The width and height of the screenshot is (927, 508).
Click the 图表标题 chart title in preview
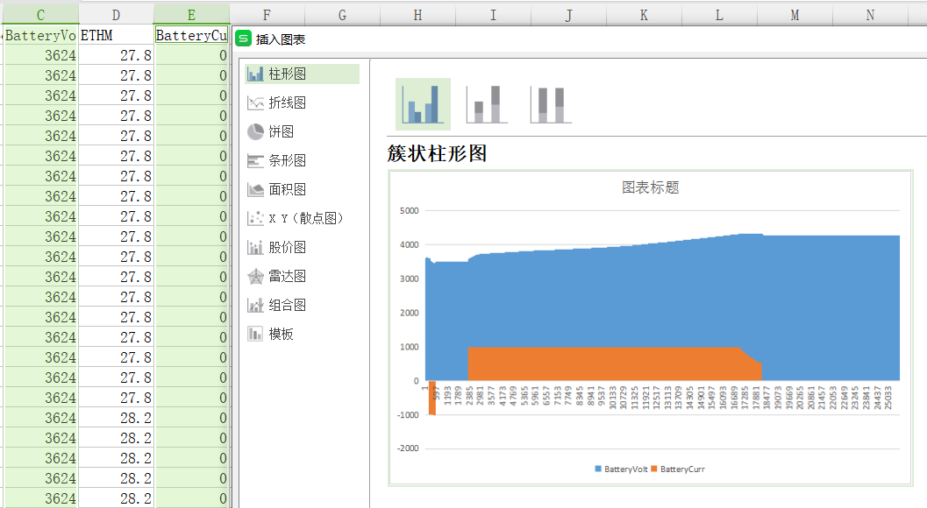click(651, 187)
